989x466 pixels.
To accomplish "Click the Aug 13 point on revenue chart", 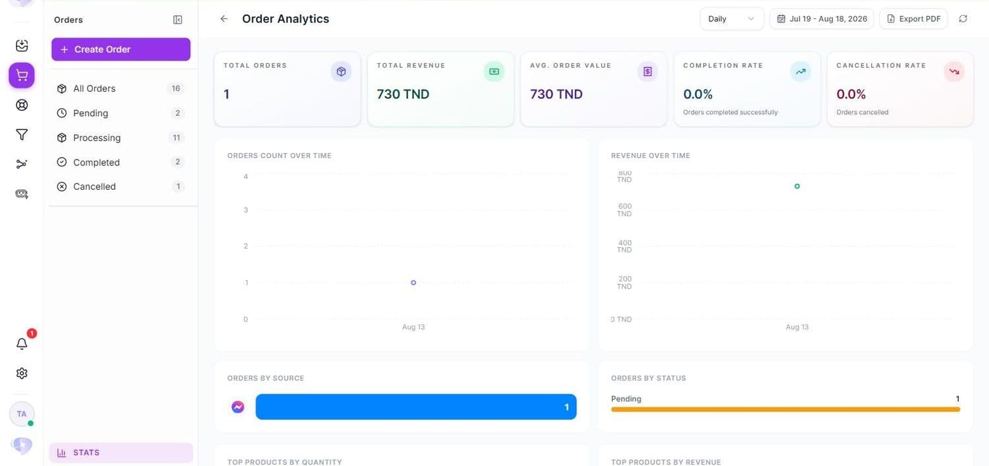I will point(797,187).
